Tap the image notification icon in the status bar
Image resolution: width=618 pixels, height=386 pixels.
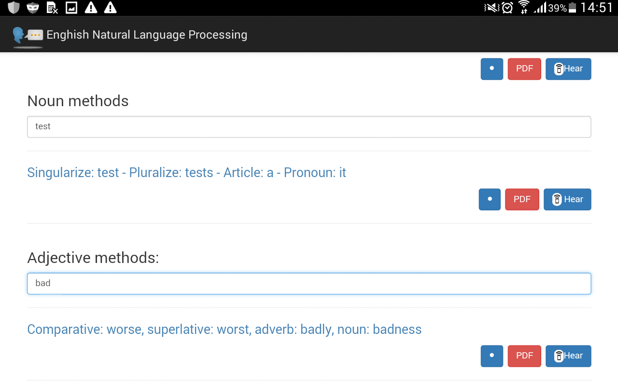pyautogui.click(x=71, y=8)
